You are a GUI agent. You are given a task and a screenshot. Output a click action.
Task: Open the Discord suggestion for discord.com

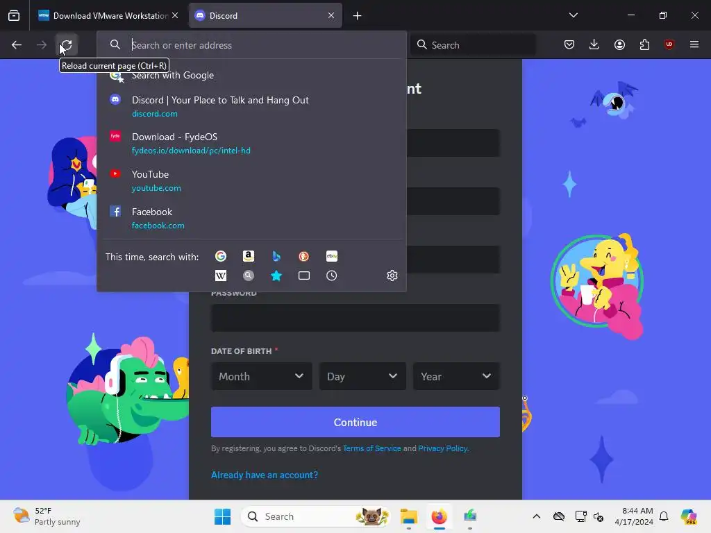251,106
